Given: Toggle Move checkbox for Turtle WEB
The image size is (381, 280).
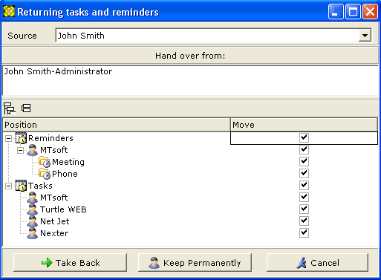Looking at the screenshot, I should [x=304, y=209].
